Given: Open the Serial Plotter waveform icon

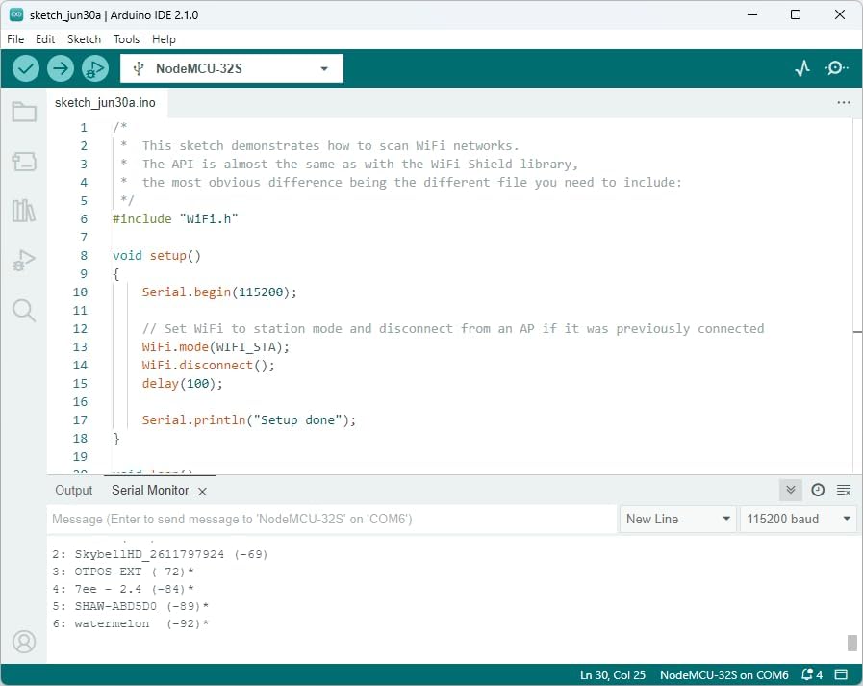Looking at the screenshot, I should pos(802,68).
